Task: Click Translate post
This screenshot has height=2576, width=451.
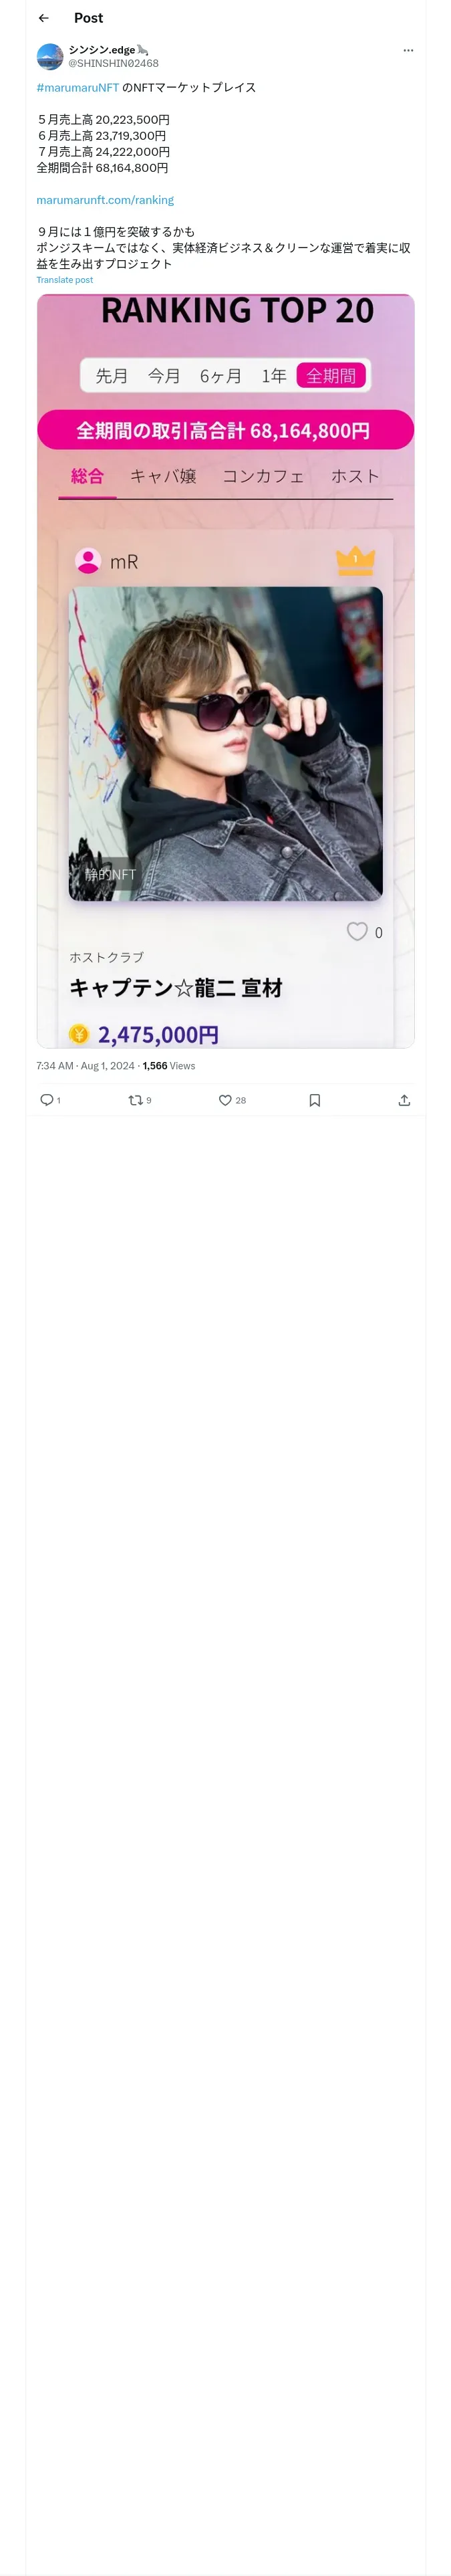Action: [x=65, y=280]
